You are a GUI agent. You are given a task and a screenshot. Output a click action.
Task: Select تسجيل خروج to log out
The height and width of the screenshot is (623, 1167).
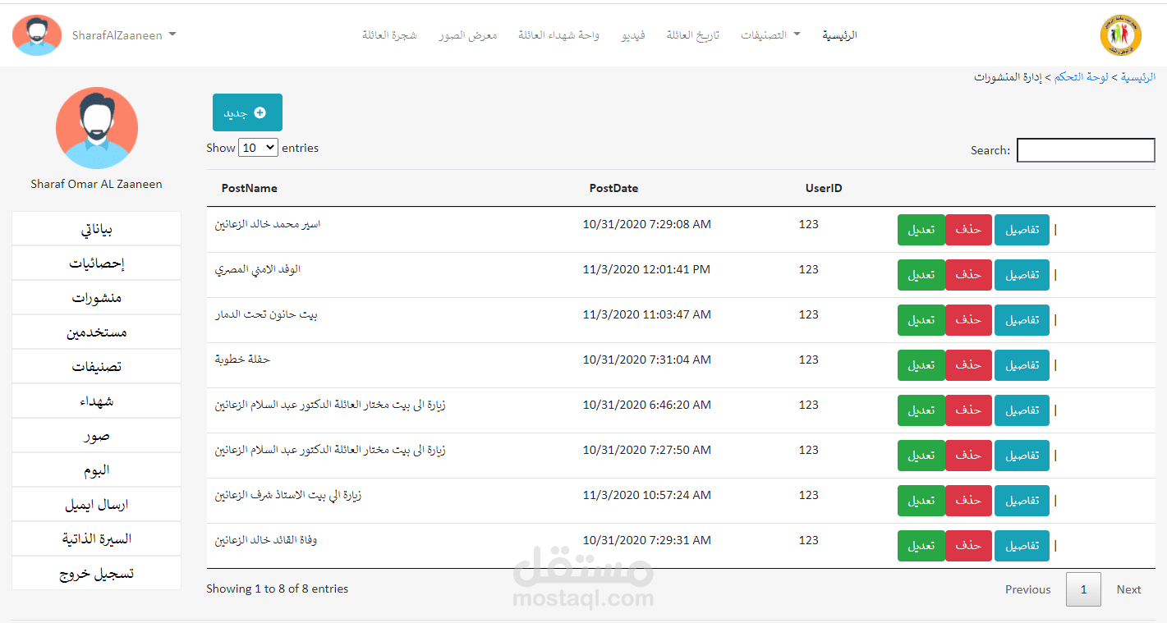[96, 573]
